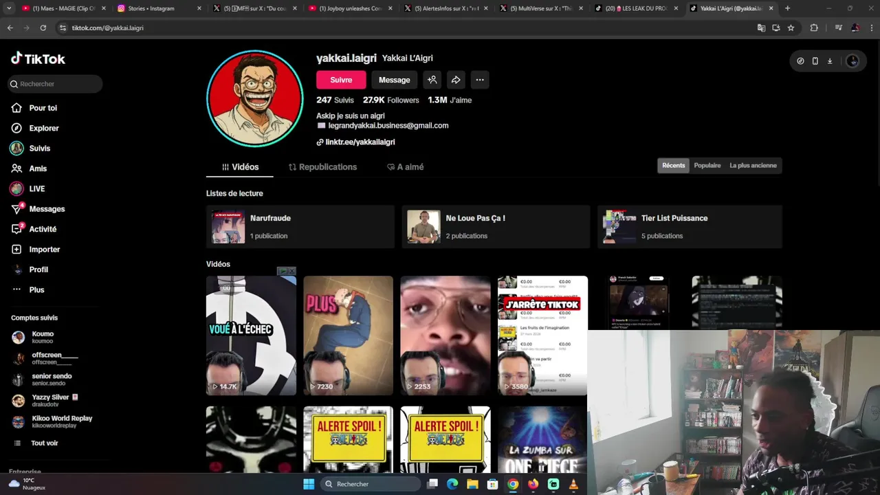Open the LA ZUMBA SUR ONE PIECE video
The width and height of the screenshot is (880, 495).
click(x=542, y=439)
